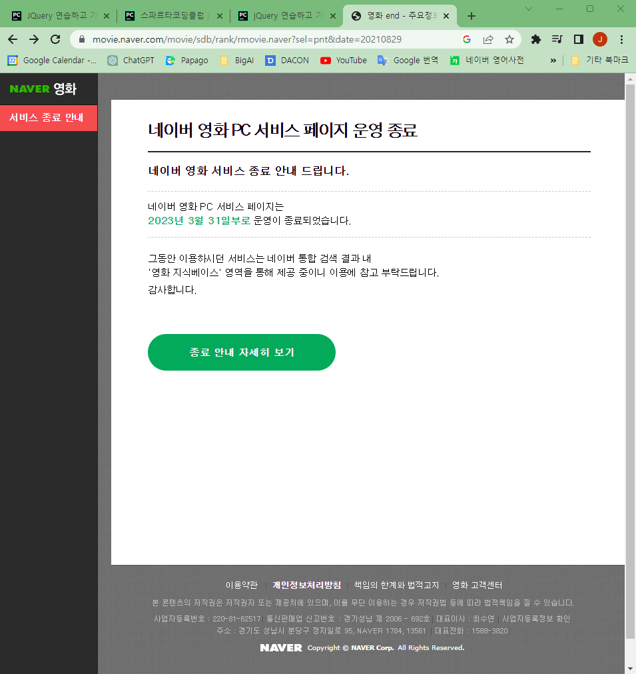Open the profile avatar J
The width and height of the screenshot is (636, 674).
pyautogui.click(x=600, y=39)
